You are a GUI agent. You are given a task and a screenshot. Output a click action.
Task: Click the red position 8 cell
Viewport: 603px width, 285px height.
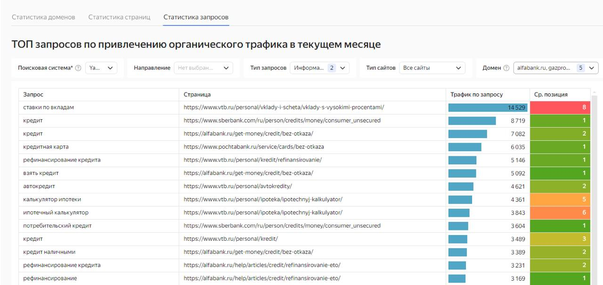tap(560, 107)
